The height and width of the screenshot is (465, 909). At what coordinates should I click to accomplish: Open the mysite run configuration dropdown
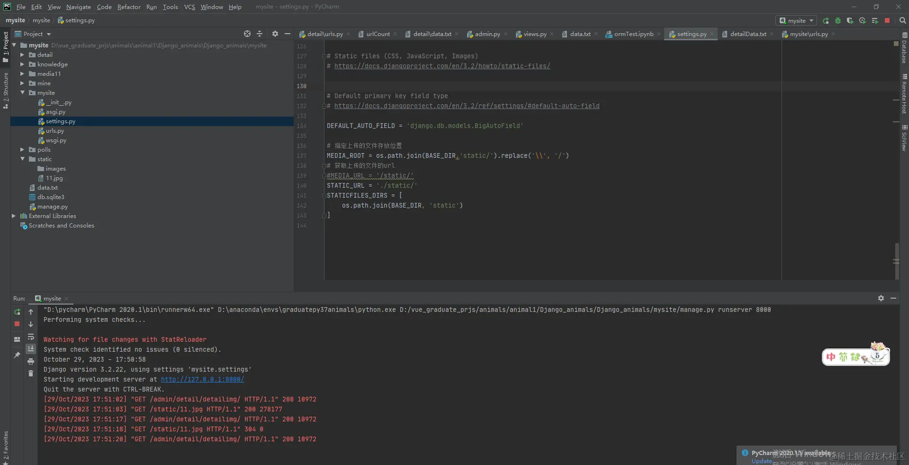pos(796,21)
